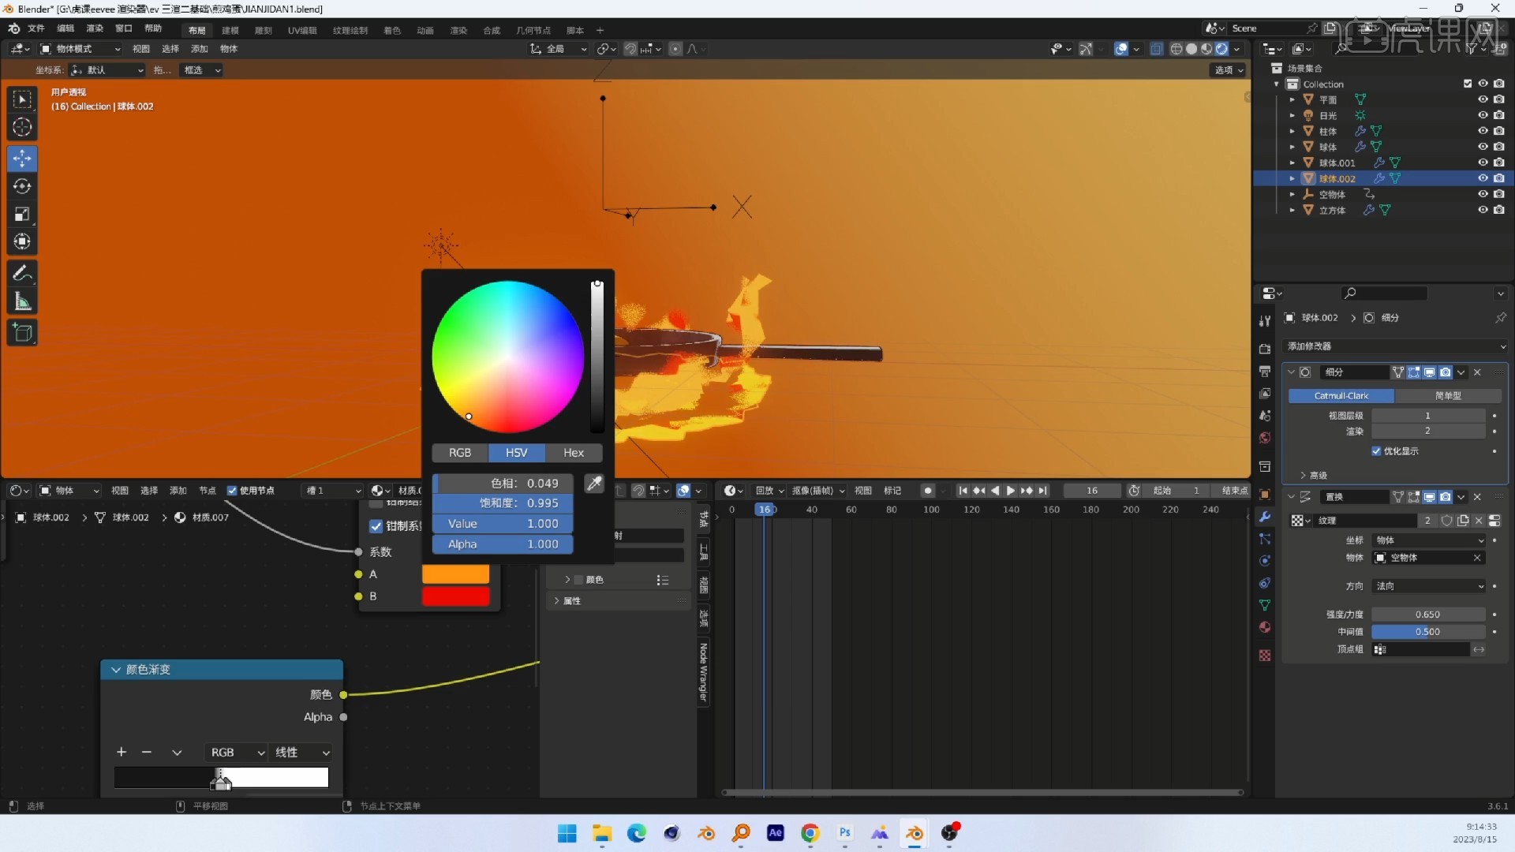The height and width of the screenshot is (852, 1515).
Task: Toggle eye icon for 立方体 in outliner
Action: click(1483, 210)
